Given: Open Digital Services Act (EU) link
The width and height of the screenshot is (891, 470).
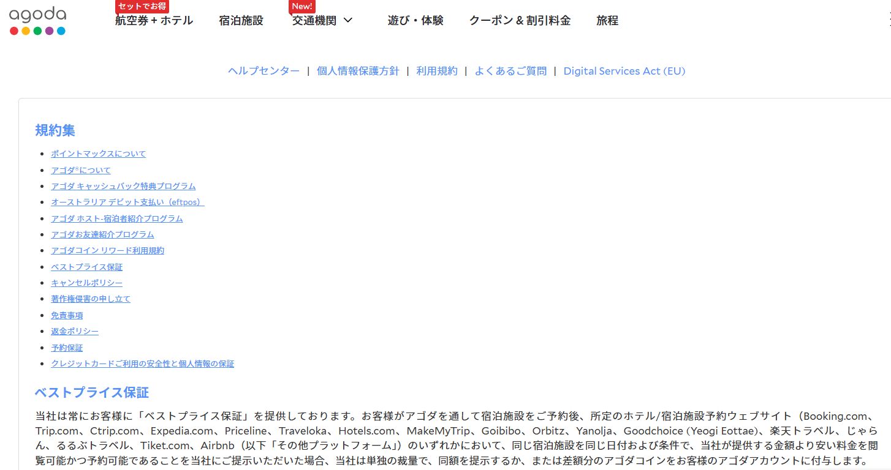Looking at the screenshot, I should 624,71.
